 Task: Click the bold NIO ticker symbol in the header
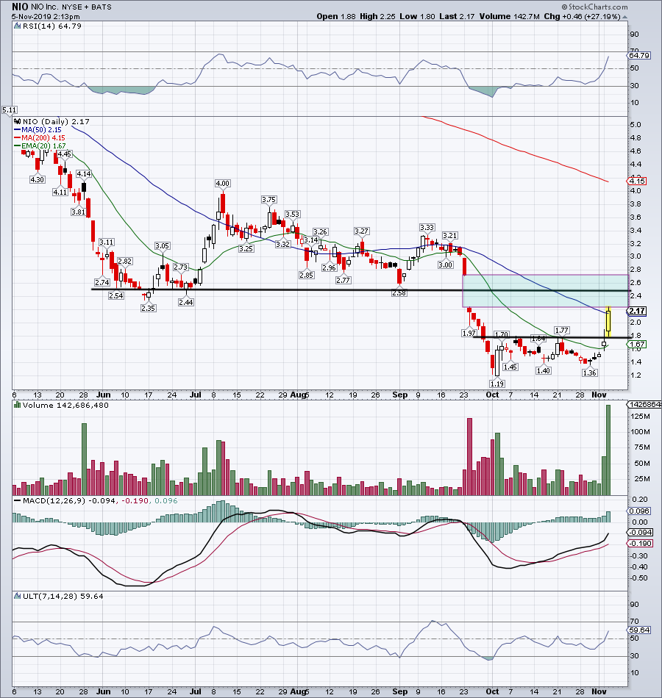[x=20, y=7]
